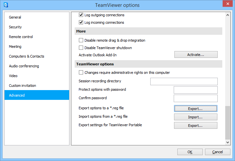Click the vertical scrollbar thumb
Screen dimensions: 235x161
click(228, 123)
